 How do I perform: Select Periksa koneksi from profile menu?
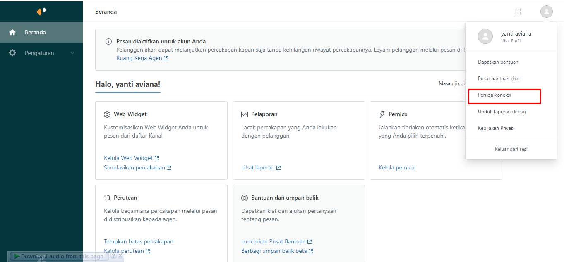[x=494, y=95]
